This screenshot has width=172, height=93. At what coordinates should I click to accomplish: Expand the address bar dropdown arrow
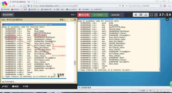click(127, 6)
